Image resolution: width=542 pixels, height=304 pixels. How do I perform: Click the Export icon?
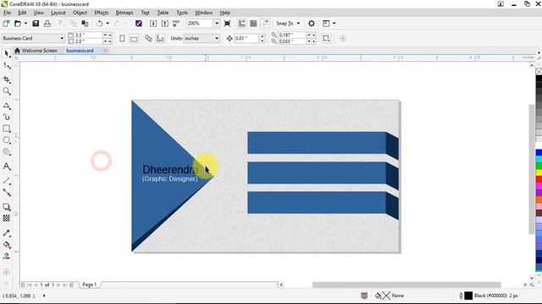coord(165,24)
